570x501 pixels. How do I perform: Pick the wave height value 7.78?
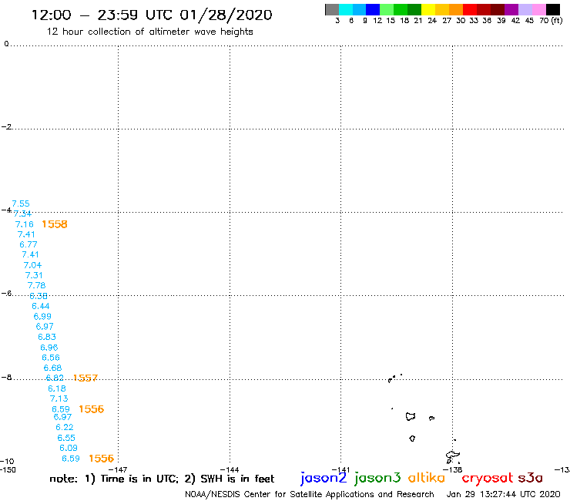[x=37, y=286]
